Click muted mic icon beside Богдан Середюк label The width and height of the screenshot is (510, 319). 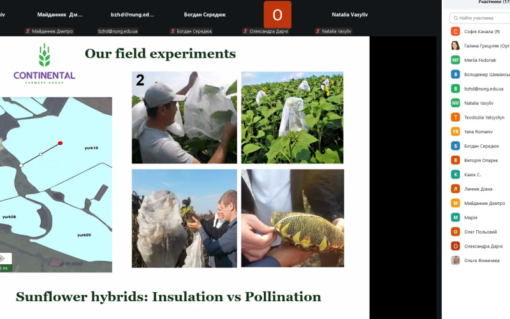tap(173, 31)
